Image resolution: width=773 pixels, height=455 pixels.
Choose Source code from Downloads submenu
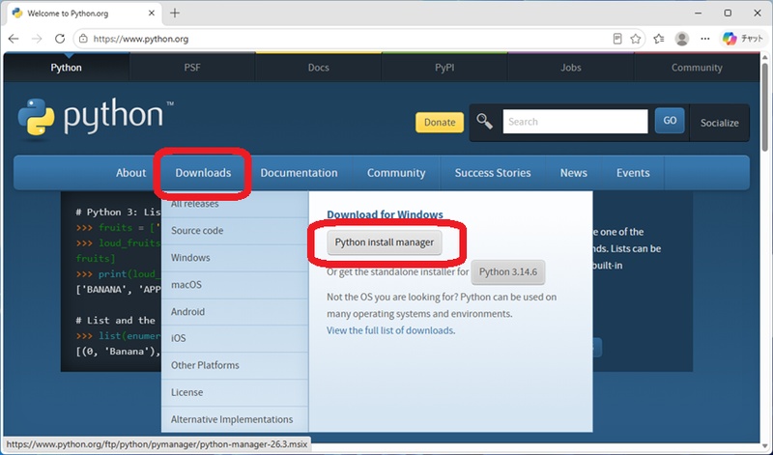point(235,231)
